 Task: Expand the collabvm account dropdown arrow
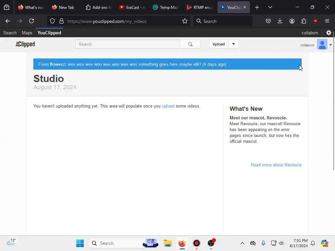[x=330, y=45]
